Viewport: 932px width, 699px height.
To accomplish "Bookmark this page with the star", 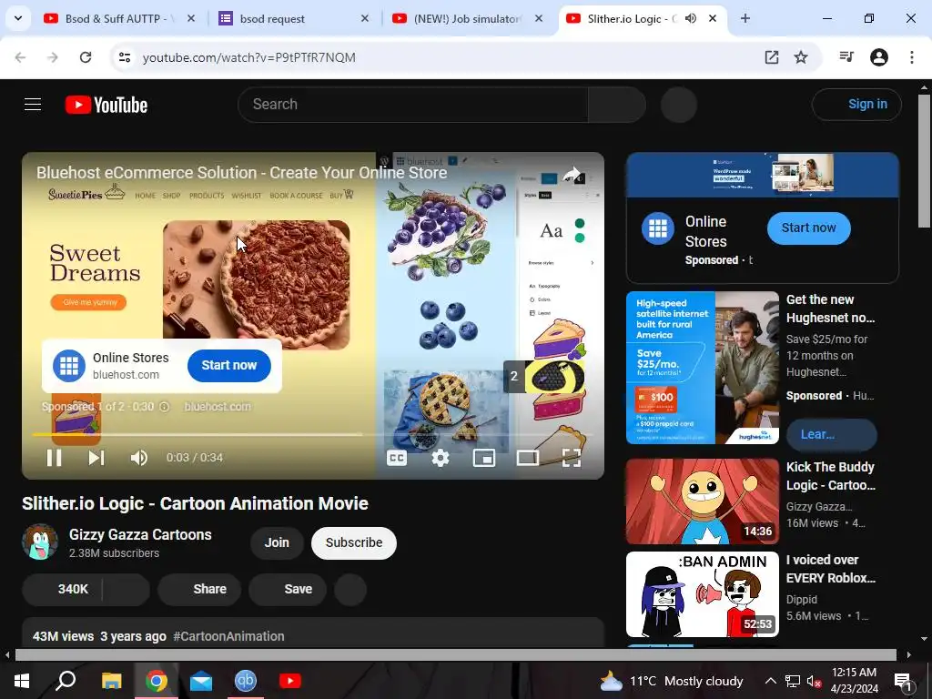I will pyautogui.click(x=801, y=57).
